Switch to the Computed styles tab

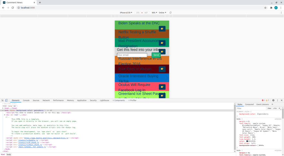[x=249, y=104]
